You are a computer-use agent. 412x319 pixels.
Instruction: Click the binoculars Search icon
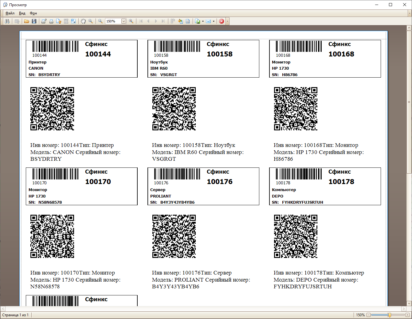coord(7,21)
